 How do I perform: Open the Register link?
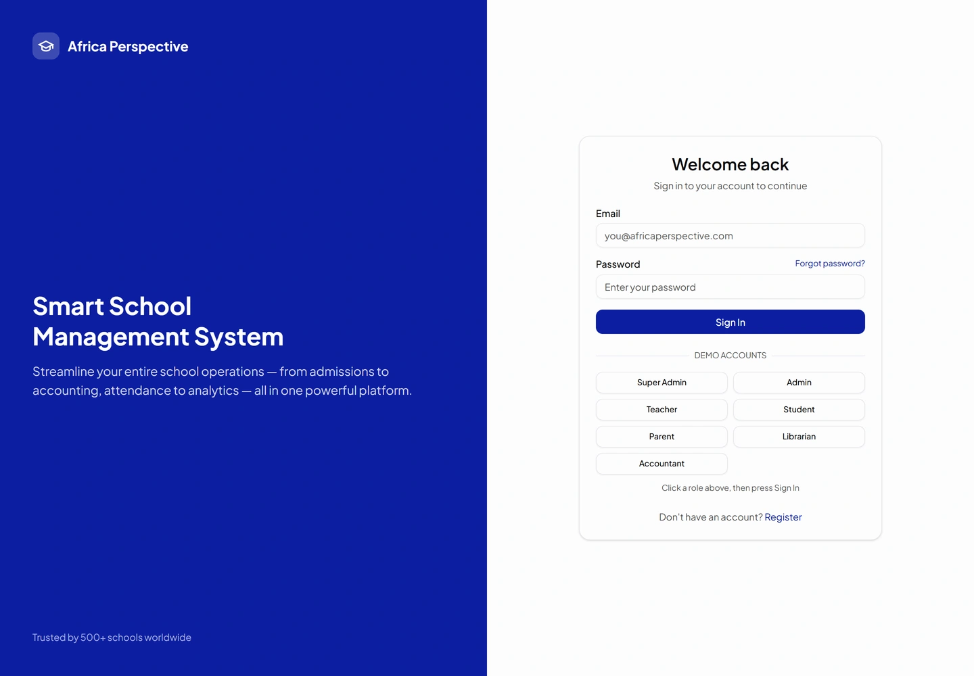(783, 517)
